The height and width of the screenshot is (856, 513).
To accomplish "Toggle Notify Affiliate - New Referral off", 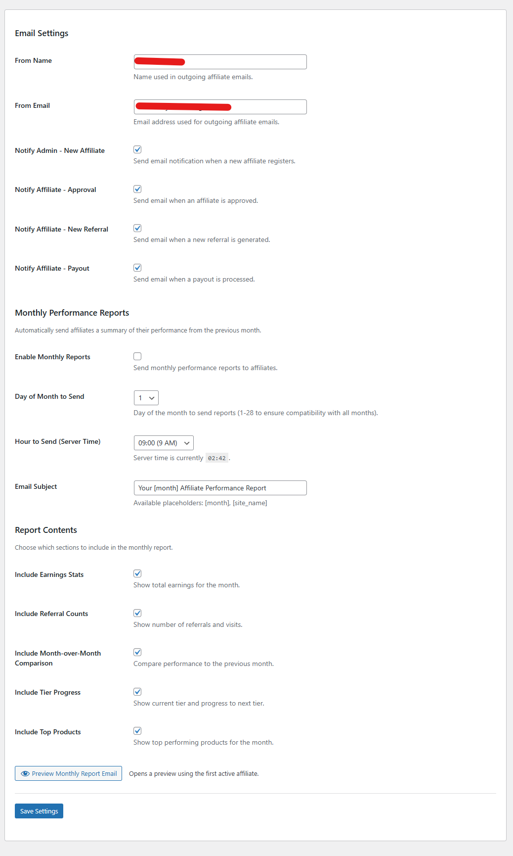I will (x=137, y=228).
